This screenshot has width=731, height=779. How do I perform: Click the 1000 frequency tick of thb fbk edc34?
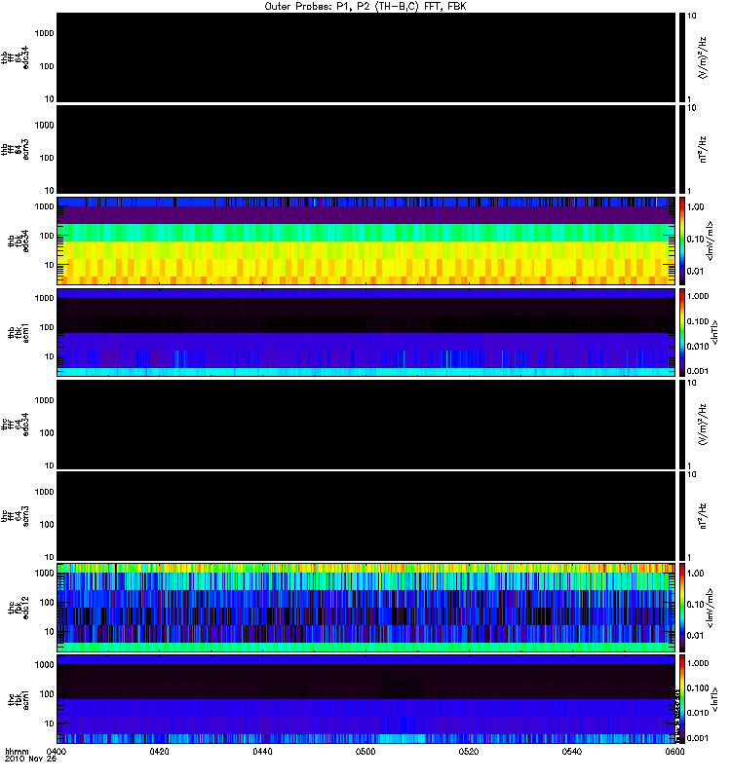tap(44, 206)
